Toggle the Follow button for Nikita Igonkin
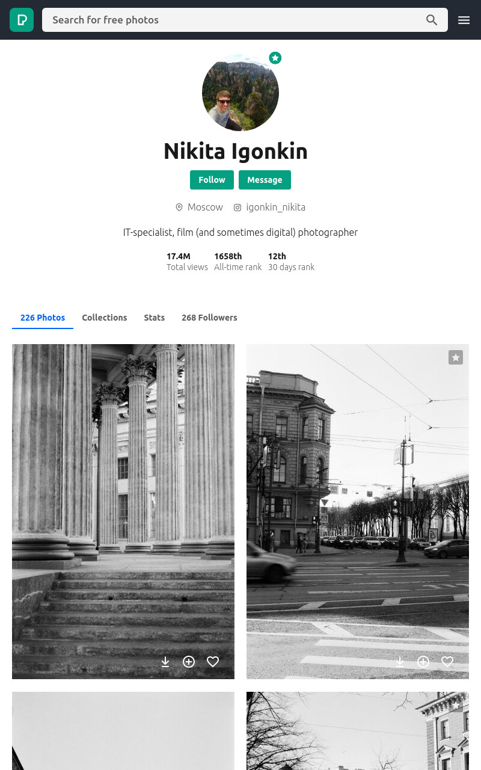The width and height of the screenshot is (481, 770). (x=212, y=180)
